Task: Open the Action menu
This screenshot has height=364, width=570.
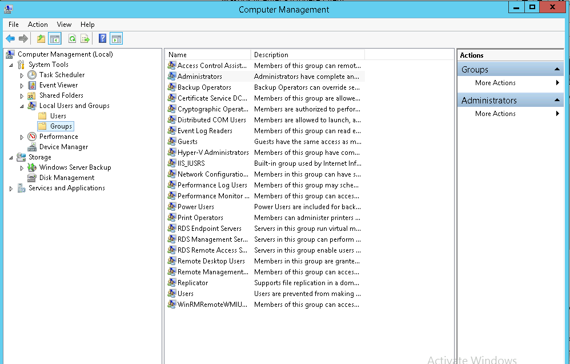Action: tap(38, 24)
